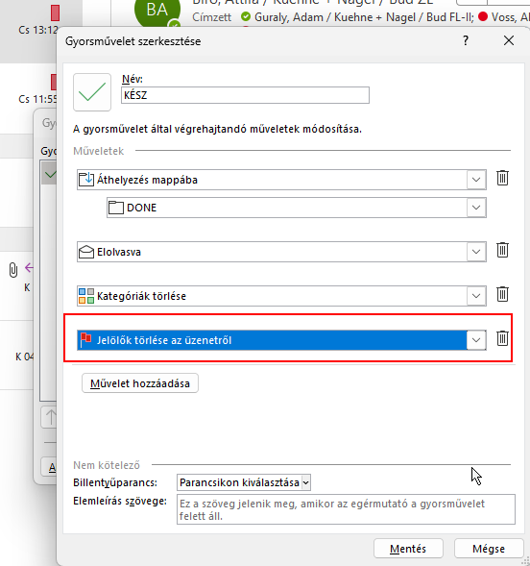Viewport: 530px width, 566px height.
Task: Click the Név field containing KÉSZ
Action: [x=245, y=95]
